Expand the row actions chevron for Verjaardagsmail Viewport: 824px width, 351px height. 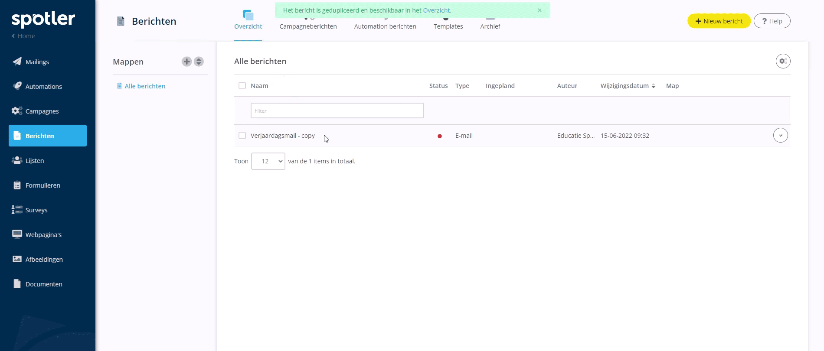point(781,135)
